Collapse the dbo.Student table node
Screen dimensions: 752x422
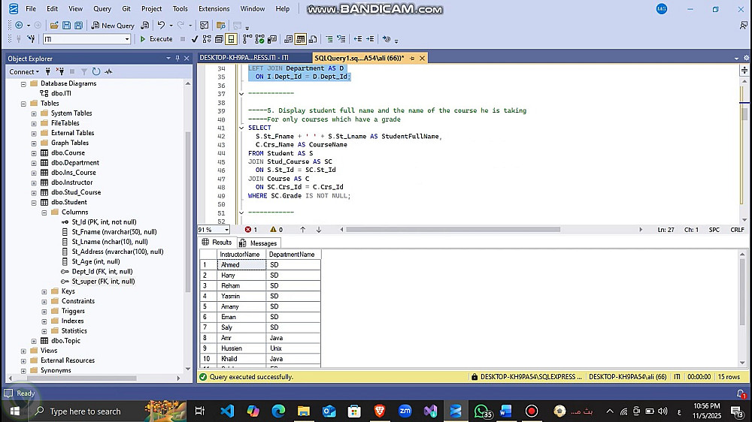click(x=34, y=202)
